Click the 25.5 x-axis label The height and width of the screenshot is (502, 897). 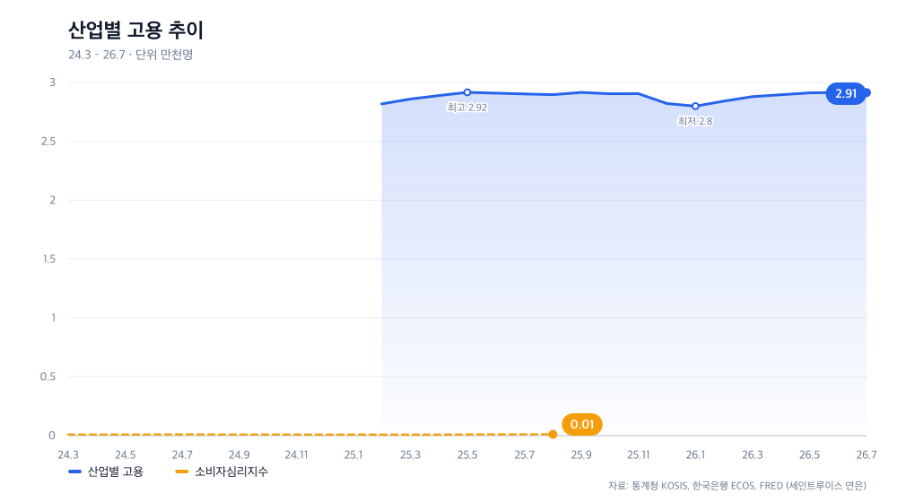467,455
